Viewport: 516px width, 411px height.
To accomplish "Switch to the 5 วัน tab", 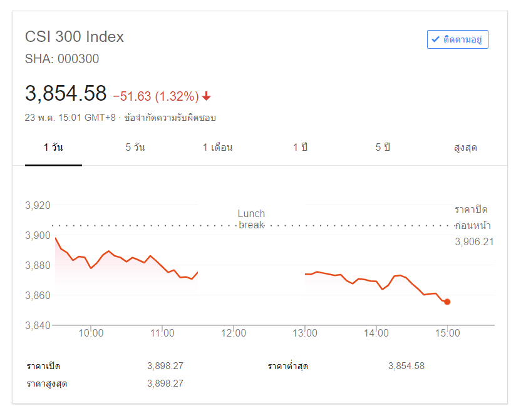I will click(135, 148).
